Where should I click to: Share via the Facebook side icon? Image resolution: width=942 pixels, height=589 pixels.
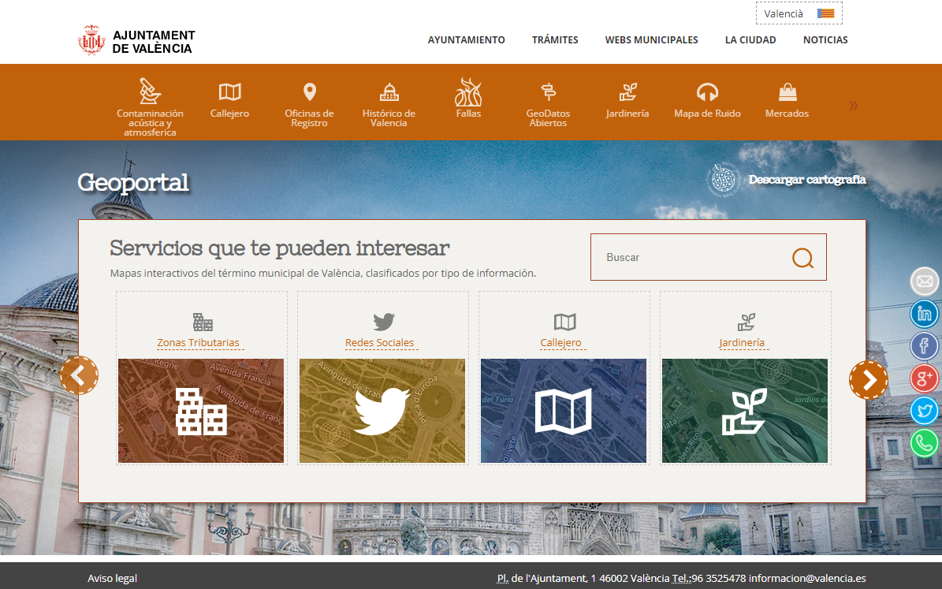(x=924, y=345)
